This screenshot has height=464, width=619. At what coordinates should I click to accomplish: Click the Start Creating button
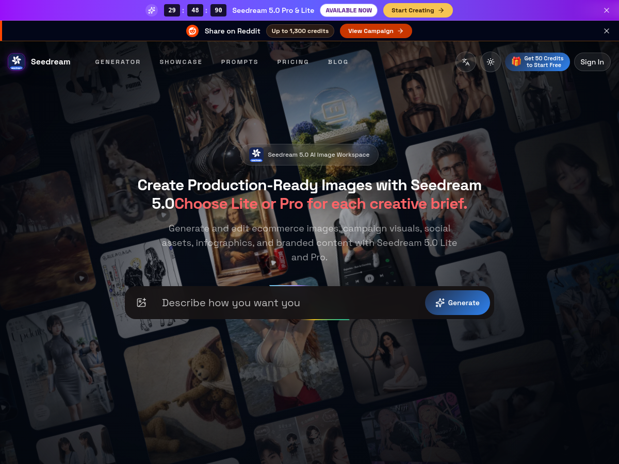[418, 10]
